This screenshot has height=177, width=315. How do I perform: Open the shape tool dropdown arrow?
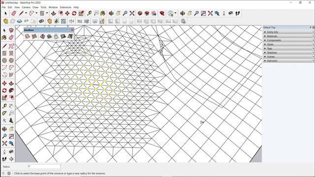(x=47, y=13)
